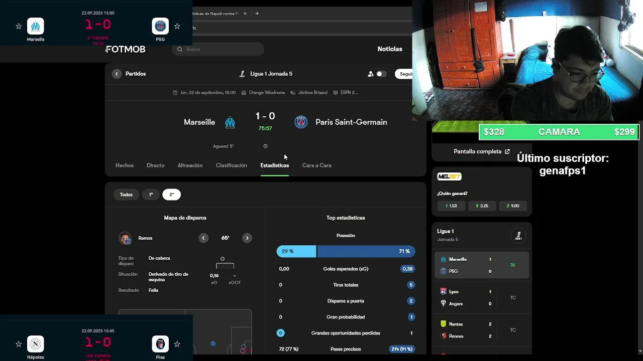
Task: Focus the Buscar search field
Action: pyautogui.click(x=218, y=49)
